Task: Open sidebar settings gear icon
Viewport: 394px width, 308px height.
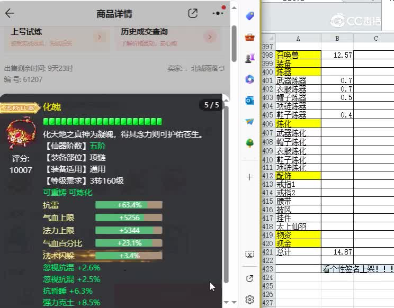Action: (x=249, y=300)
